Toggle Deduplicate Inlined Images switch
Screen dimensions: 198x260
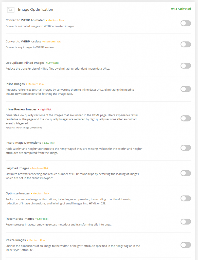pyautogui.click(x=186, y=66)
